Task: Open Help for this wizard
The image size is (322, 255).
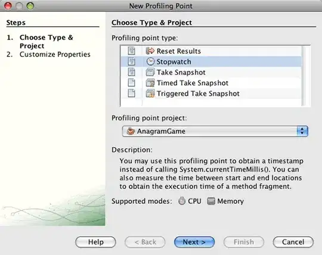Action: pos(95,242)
